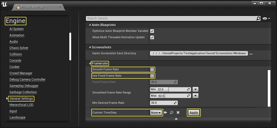Image resolution: width=277 pixels, height=128 pixels.
Task: Open Cooker settings
Action: [x=15, y=67]
